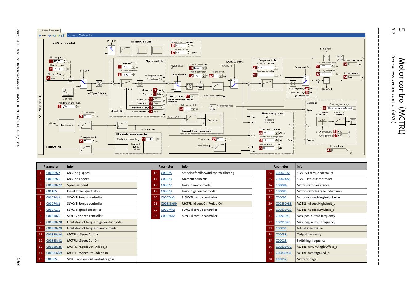Click the blue round info toolbar icon
This screenshot has height=294, width=416.
click(50, 35)
